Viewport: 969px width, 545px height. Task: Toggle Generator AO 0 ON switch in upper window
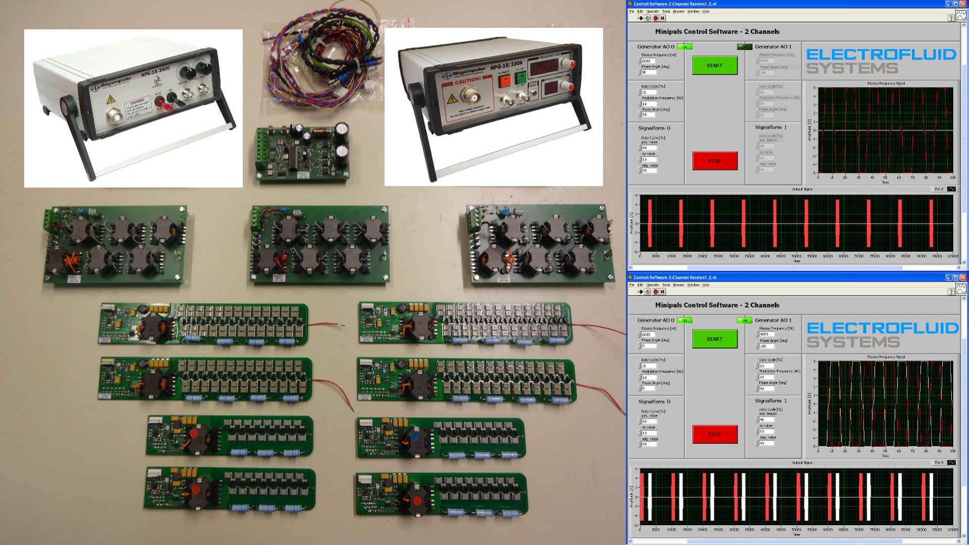pyautogui.click(x=685, y=47)
